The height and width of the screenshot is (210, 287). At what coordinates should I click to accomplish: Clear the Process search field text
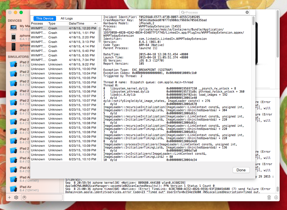pyautogui.click(x=247, y=12)
